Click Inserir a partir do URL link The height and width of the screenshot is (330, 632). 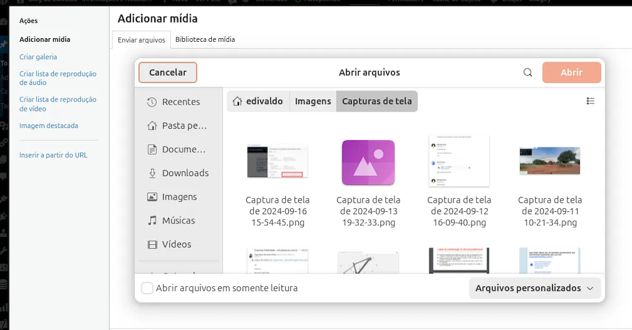53,155
